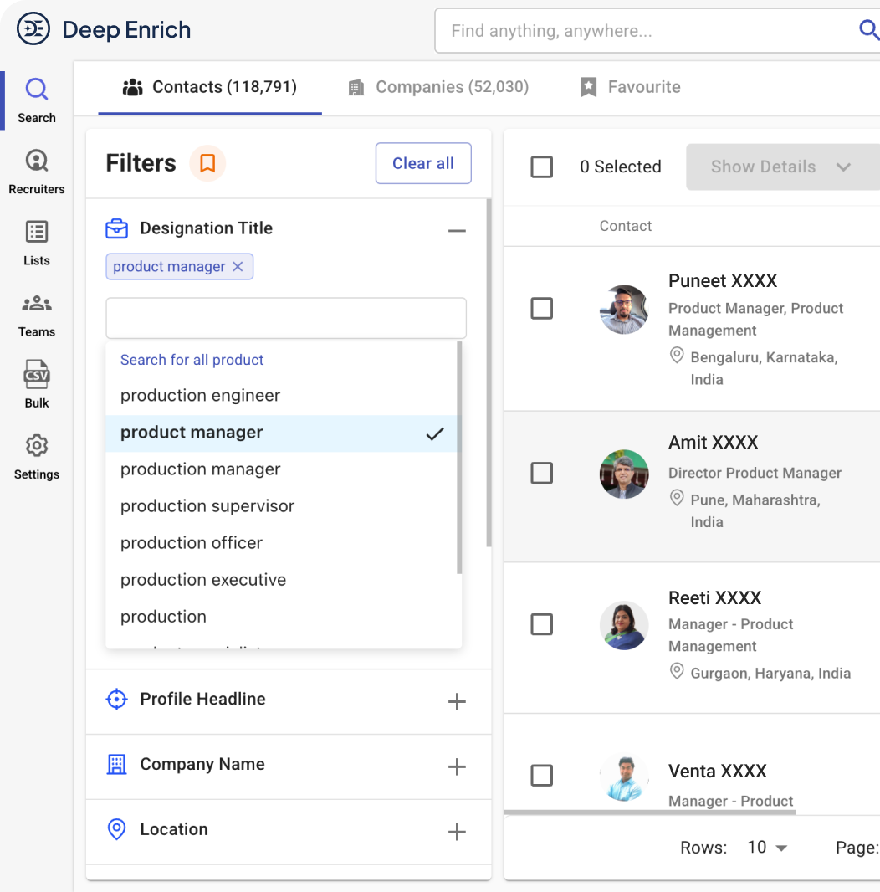Screen dimensions: 880x892
Task: Open the Favourite tab
Action: pyautogui.click(x=630, y=87)
